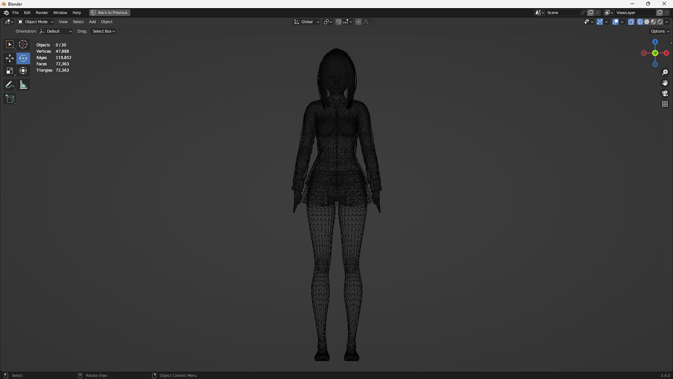Toggle proportional editing icon
The width and height of the screenshot is (673, 379).
point(358,22)
